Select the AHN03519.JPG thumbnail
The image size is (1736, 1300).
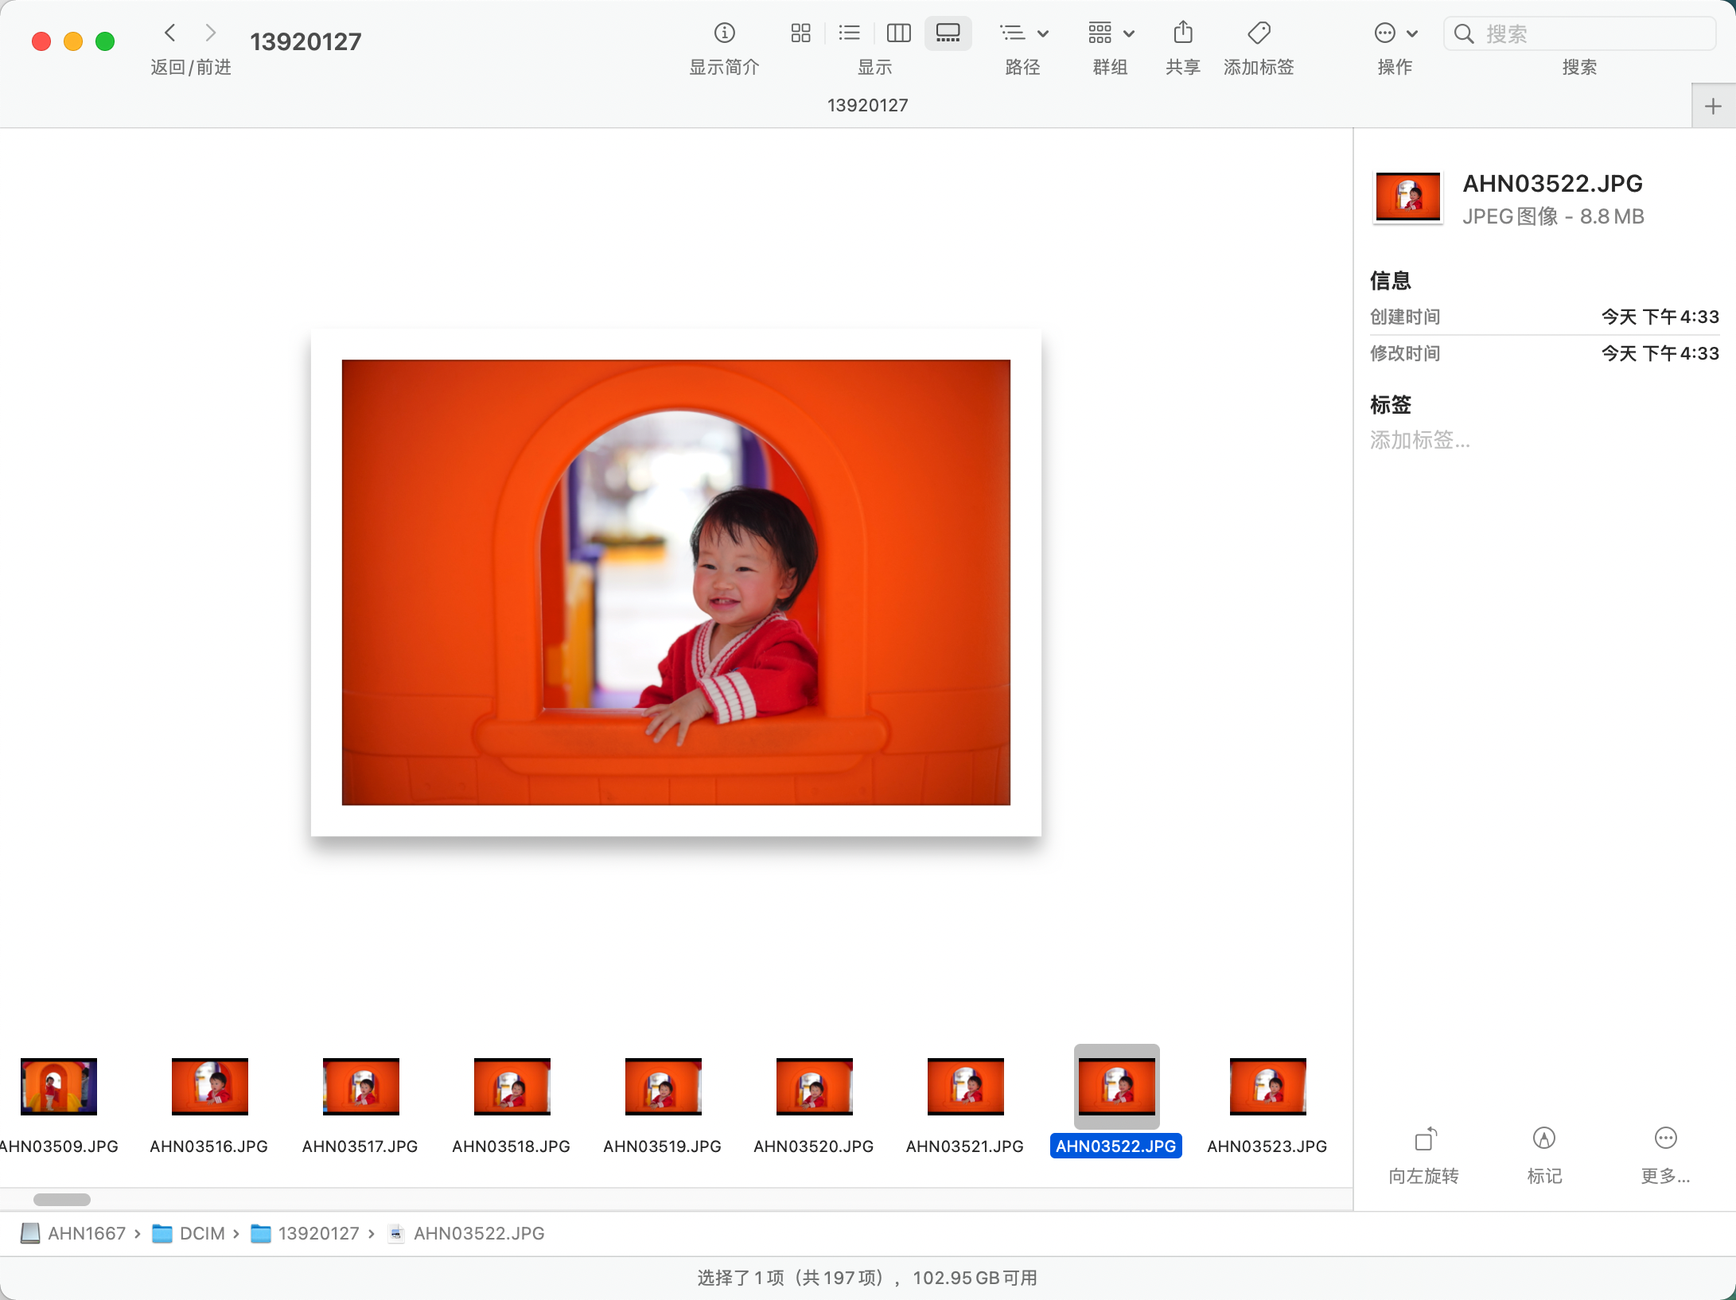(663, 1087)
